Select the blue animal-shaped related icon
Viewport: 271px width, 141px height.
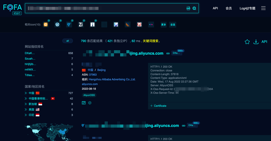click(69, 25)
